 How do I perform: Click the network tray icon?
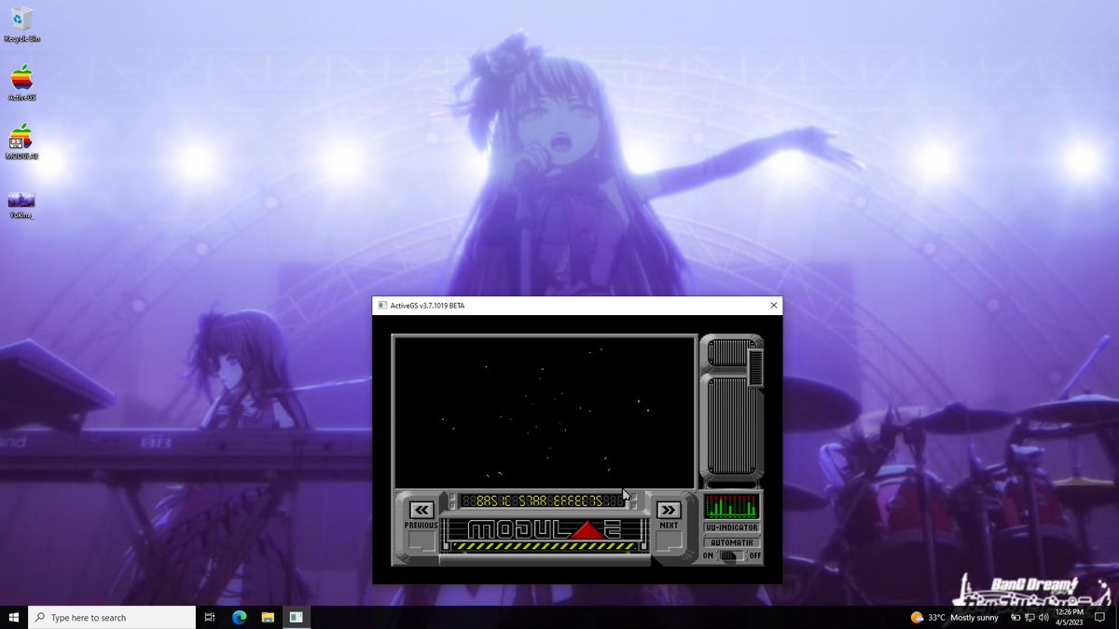(1029, 617)
